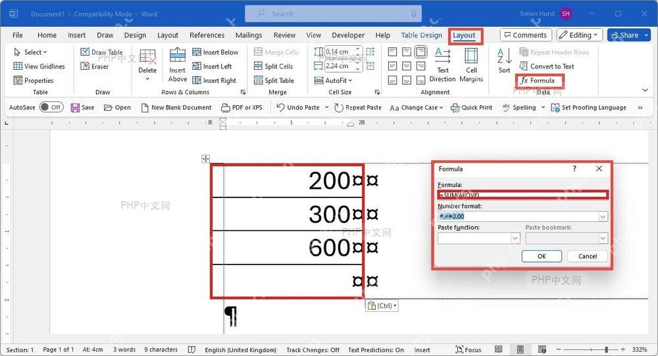Click Insert Above rows button
This screenshot has width=658, height=356.
(178, 64)
